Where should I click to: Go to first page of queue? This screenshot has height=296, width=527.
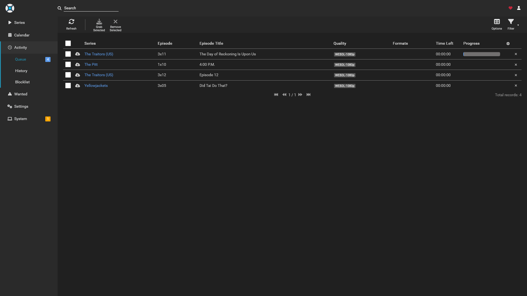click(x=276, y=95)
